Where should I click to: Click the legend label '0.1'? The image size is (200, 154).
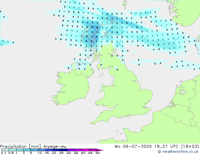[x=3, y=153]
